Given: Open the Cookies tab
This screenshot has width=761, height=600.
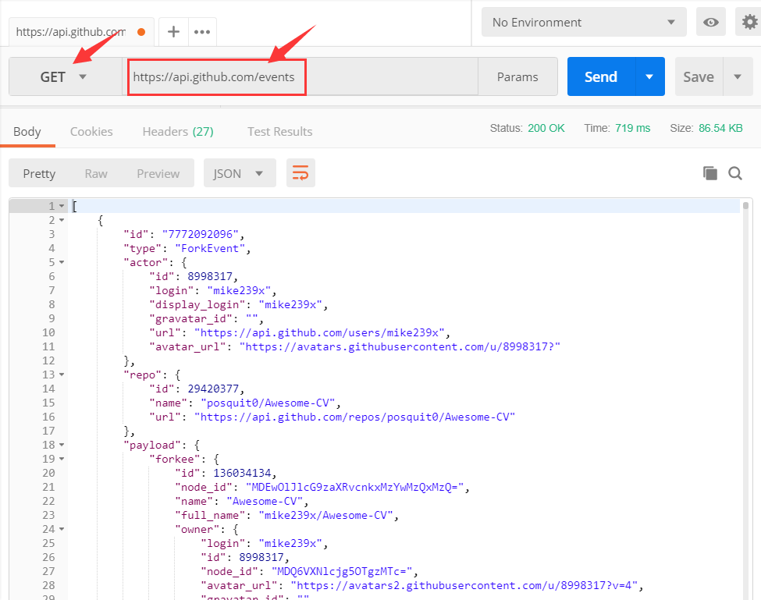Looking at the screenshot, I should (91, 131).
